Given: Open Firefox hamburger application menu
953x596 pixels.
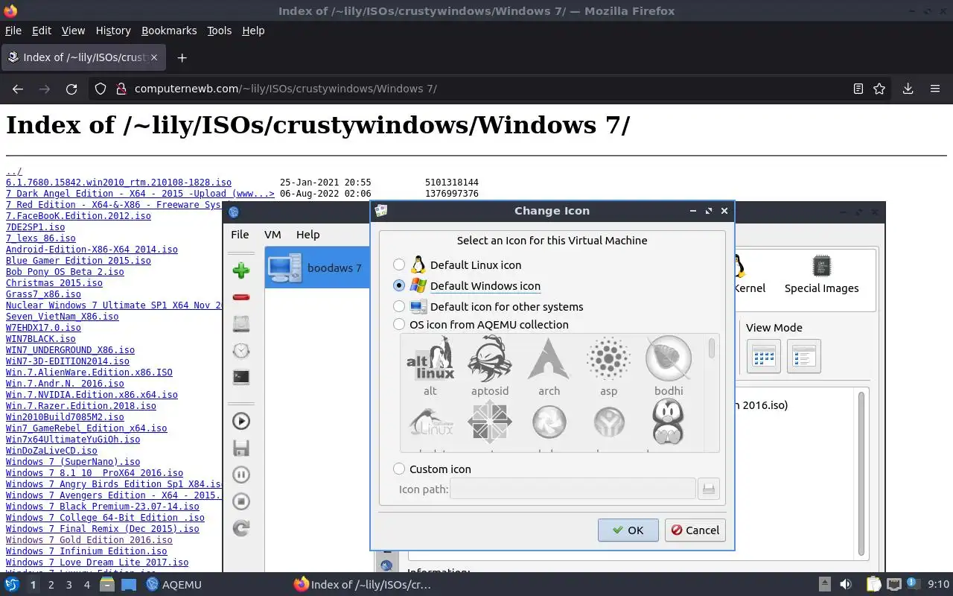Looking at the screenshot, I should pyautogui.click(x=935, y=89).
